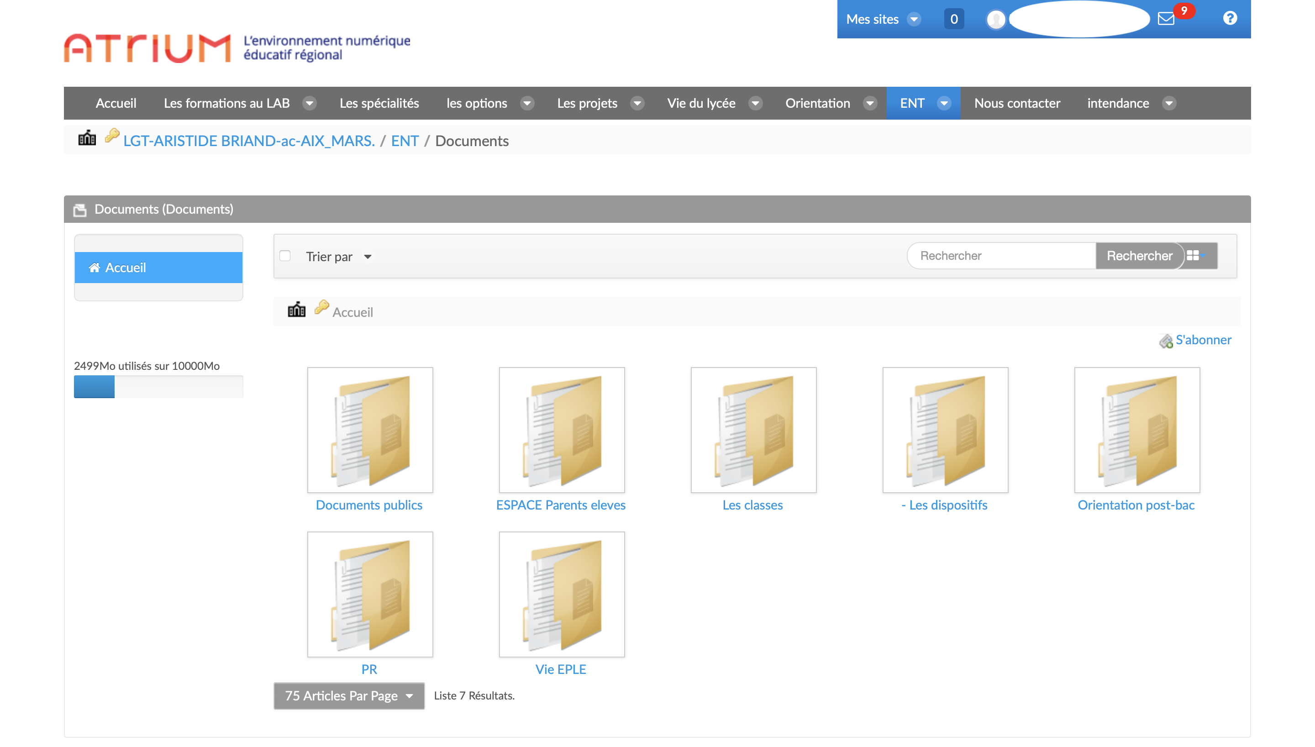The width and height of the screenshot is (1315, 747).
Task: Follow the ENT breadcrumb link
Action: 404,141
